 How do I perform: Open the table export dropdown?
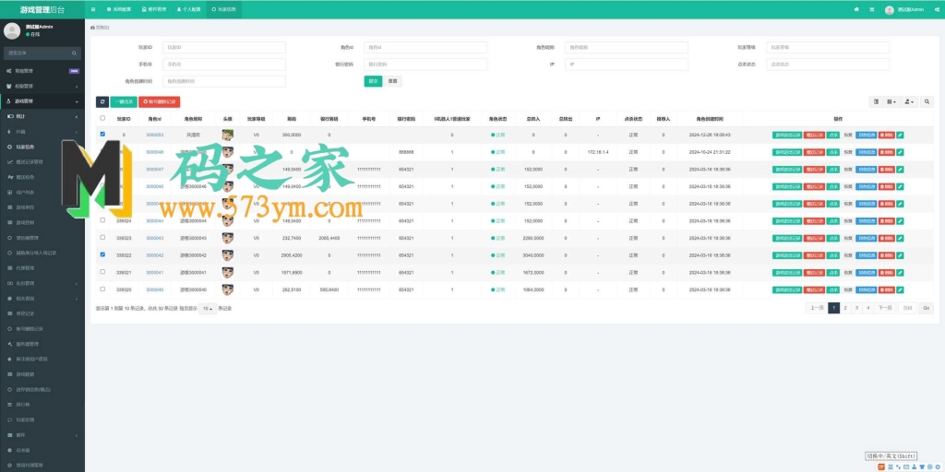[909, 101]
